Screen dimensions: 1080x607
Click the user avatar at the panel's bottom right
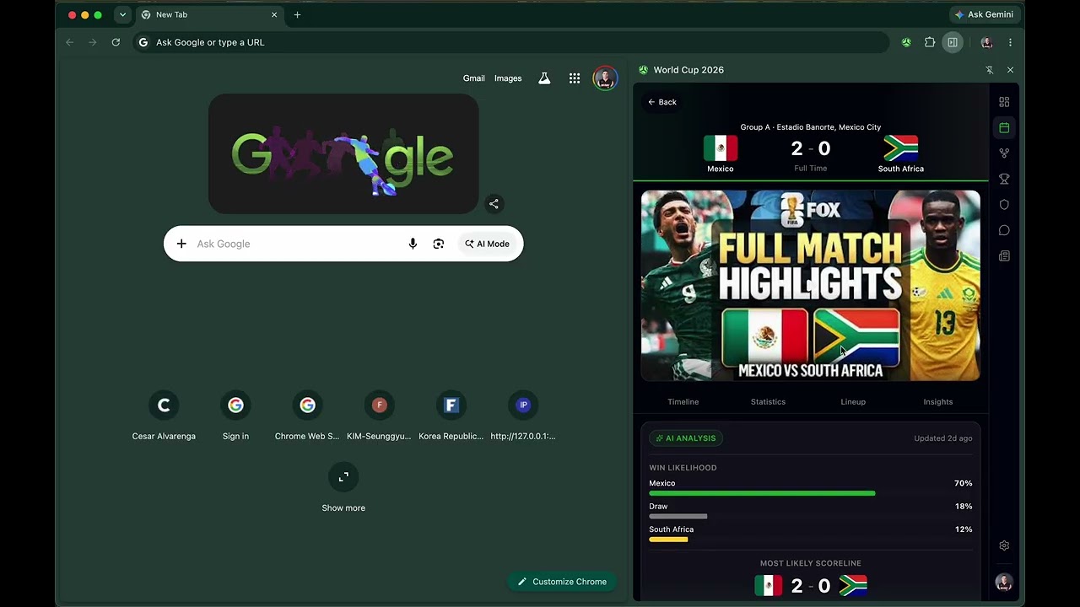[x=1004, y=583]
